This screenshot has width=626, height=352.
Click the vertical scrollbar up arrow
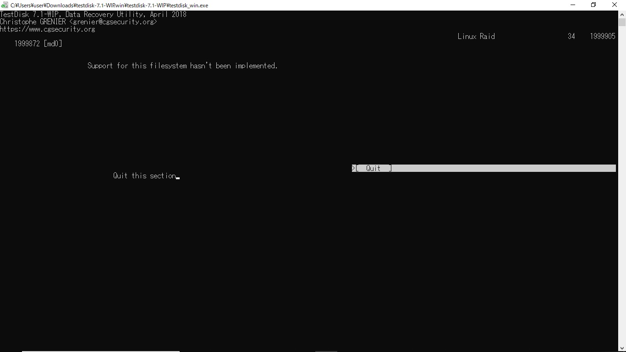pos(622,14)
